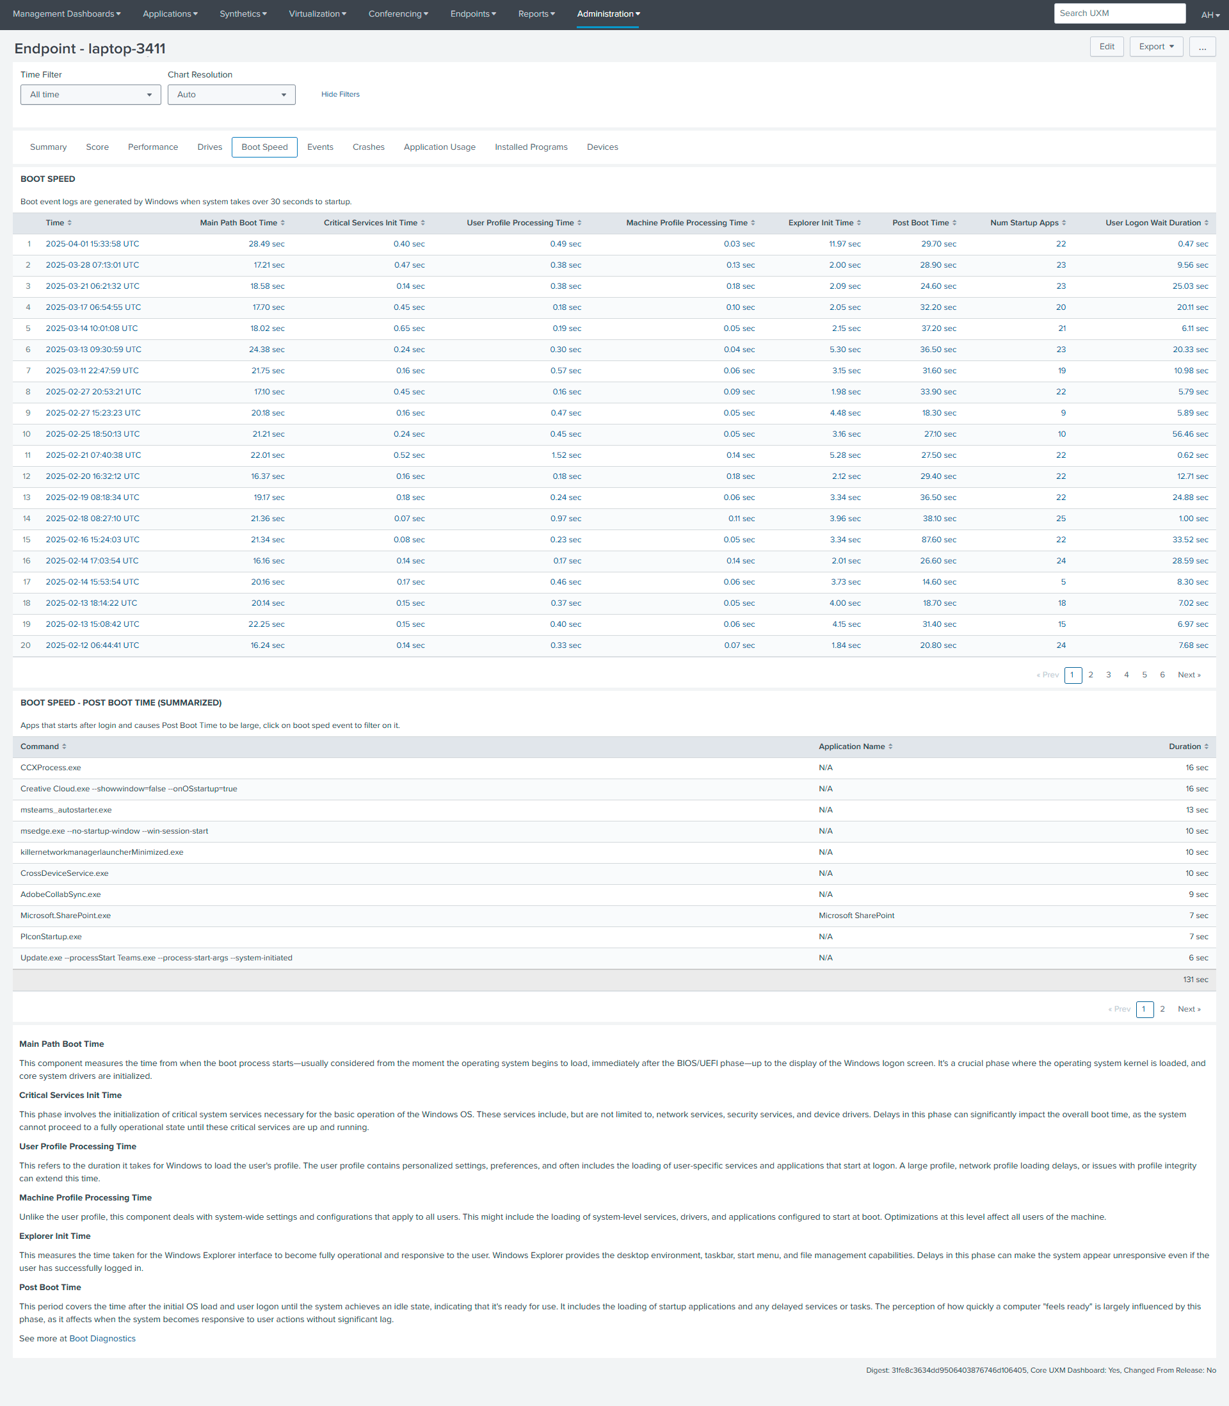Click Next in Boot Speed table pagination
The image size is (1229, 1406).
(x=1189, y=675)
